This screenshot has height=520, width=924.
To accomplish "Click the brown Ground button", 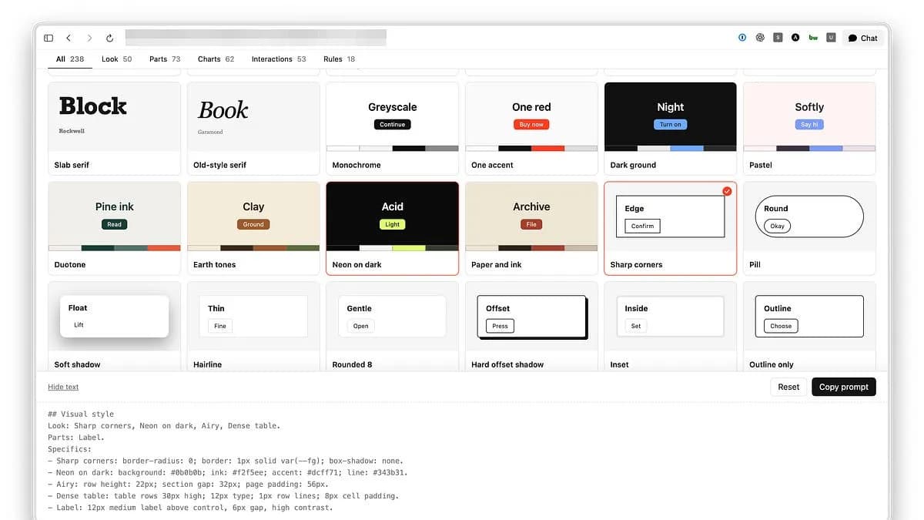I will (253, 224).
